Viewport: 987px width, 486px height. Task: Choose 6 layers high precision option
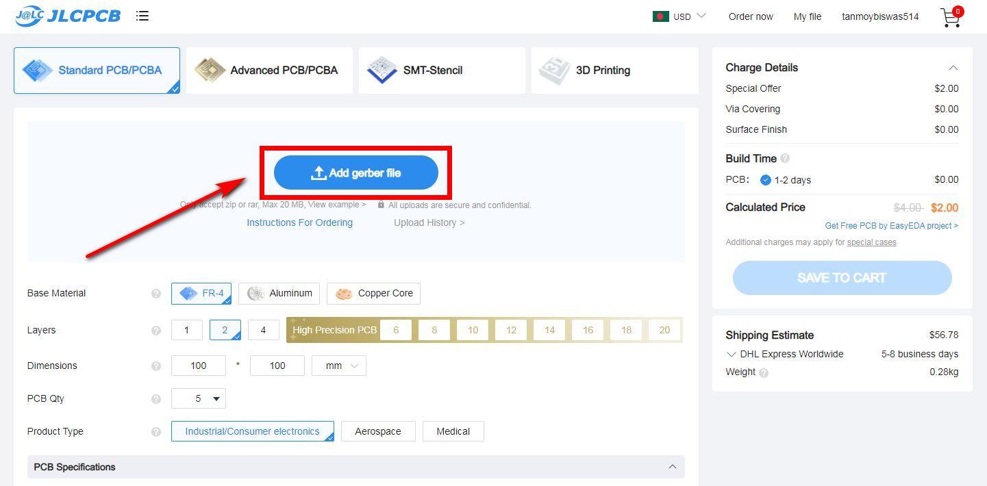coord(396,330)
